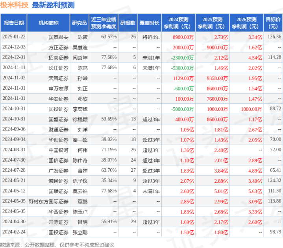Click analyst name 陈伟奇
Image resolution: width=283 pixels, height=248 pixels.
(x=80, y=161)
